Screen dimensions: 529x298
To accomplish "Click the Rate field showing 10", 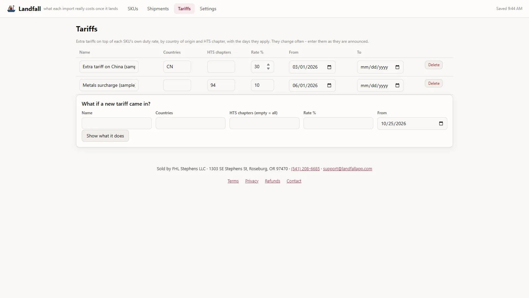I will (x=263, y=85).
